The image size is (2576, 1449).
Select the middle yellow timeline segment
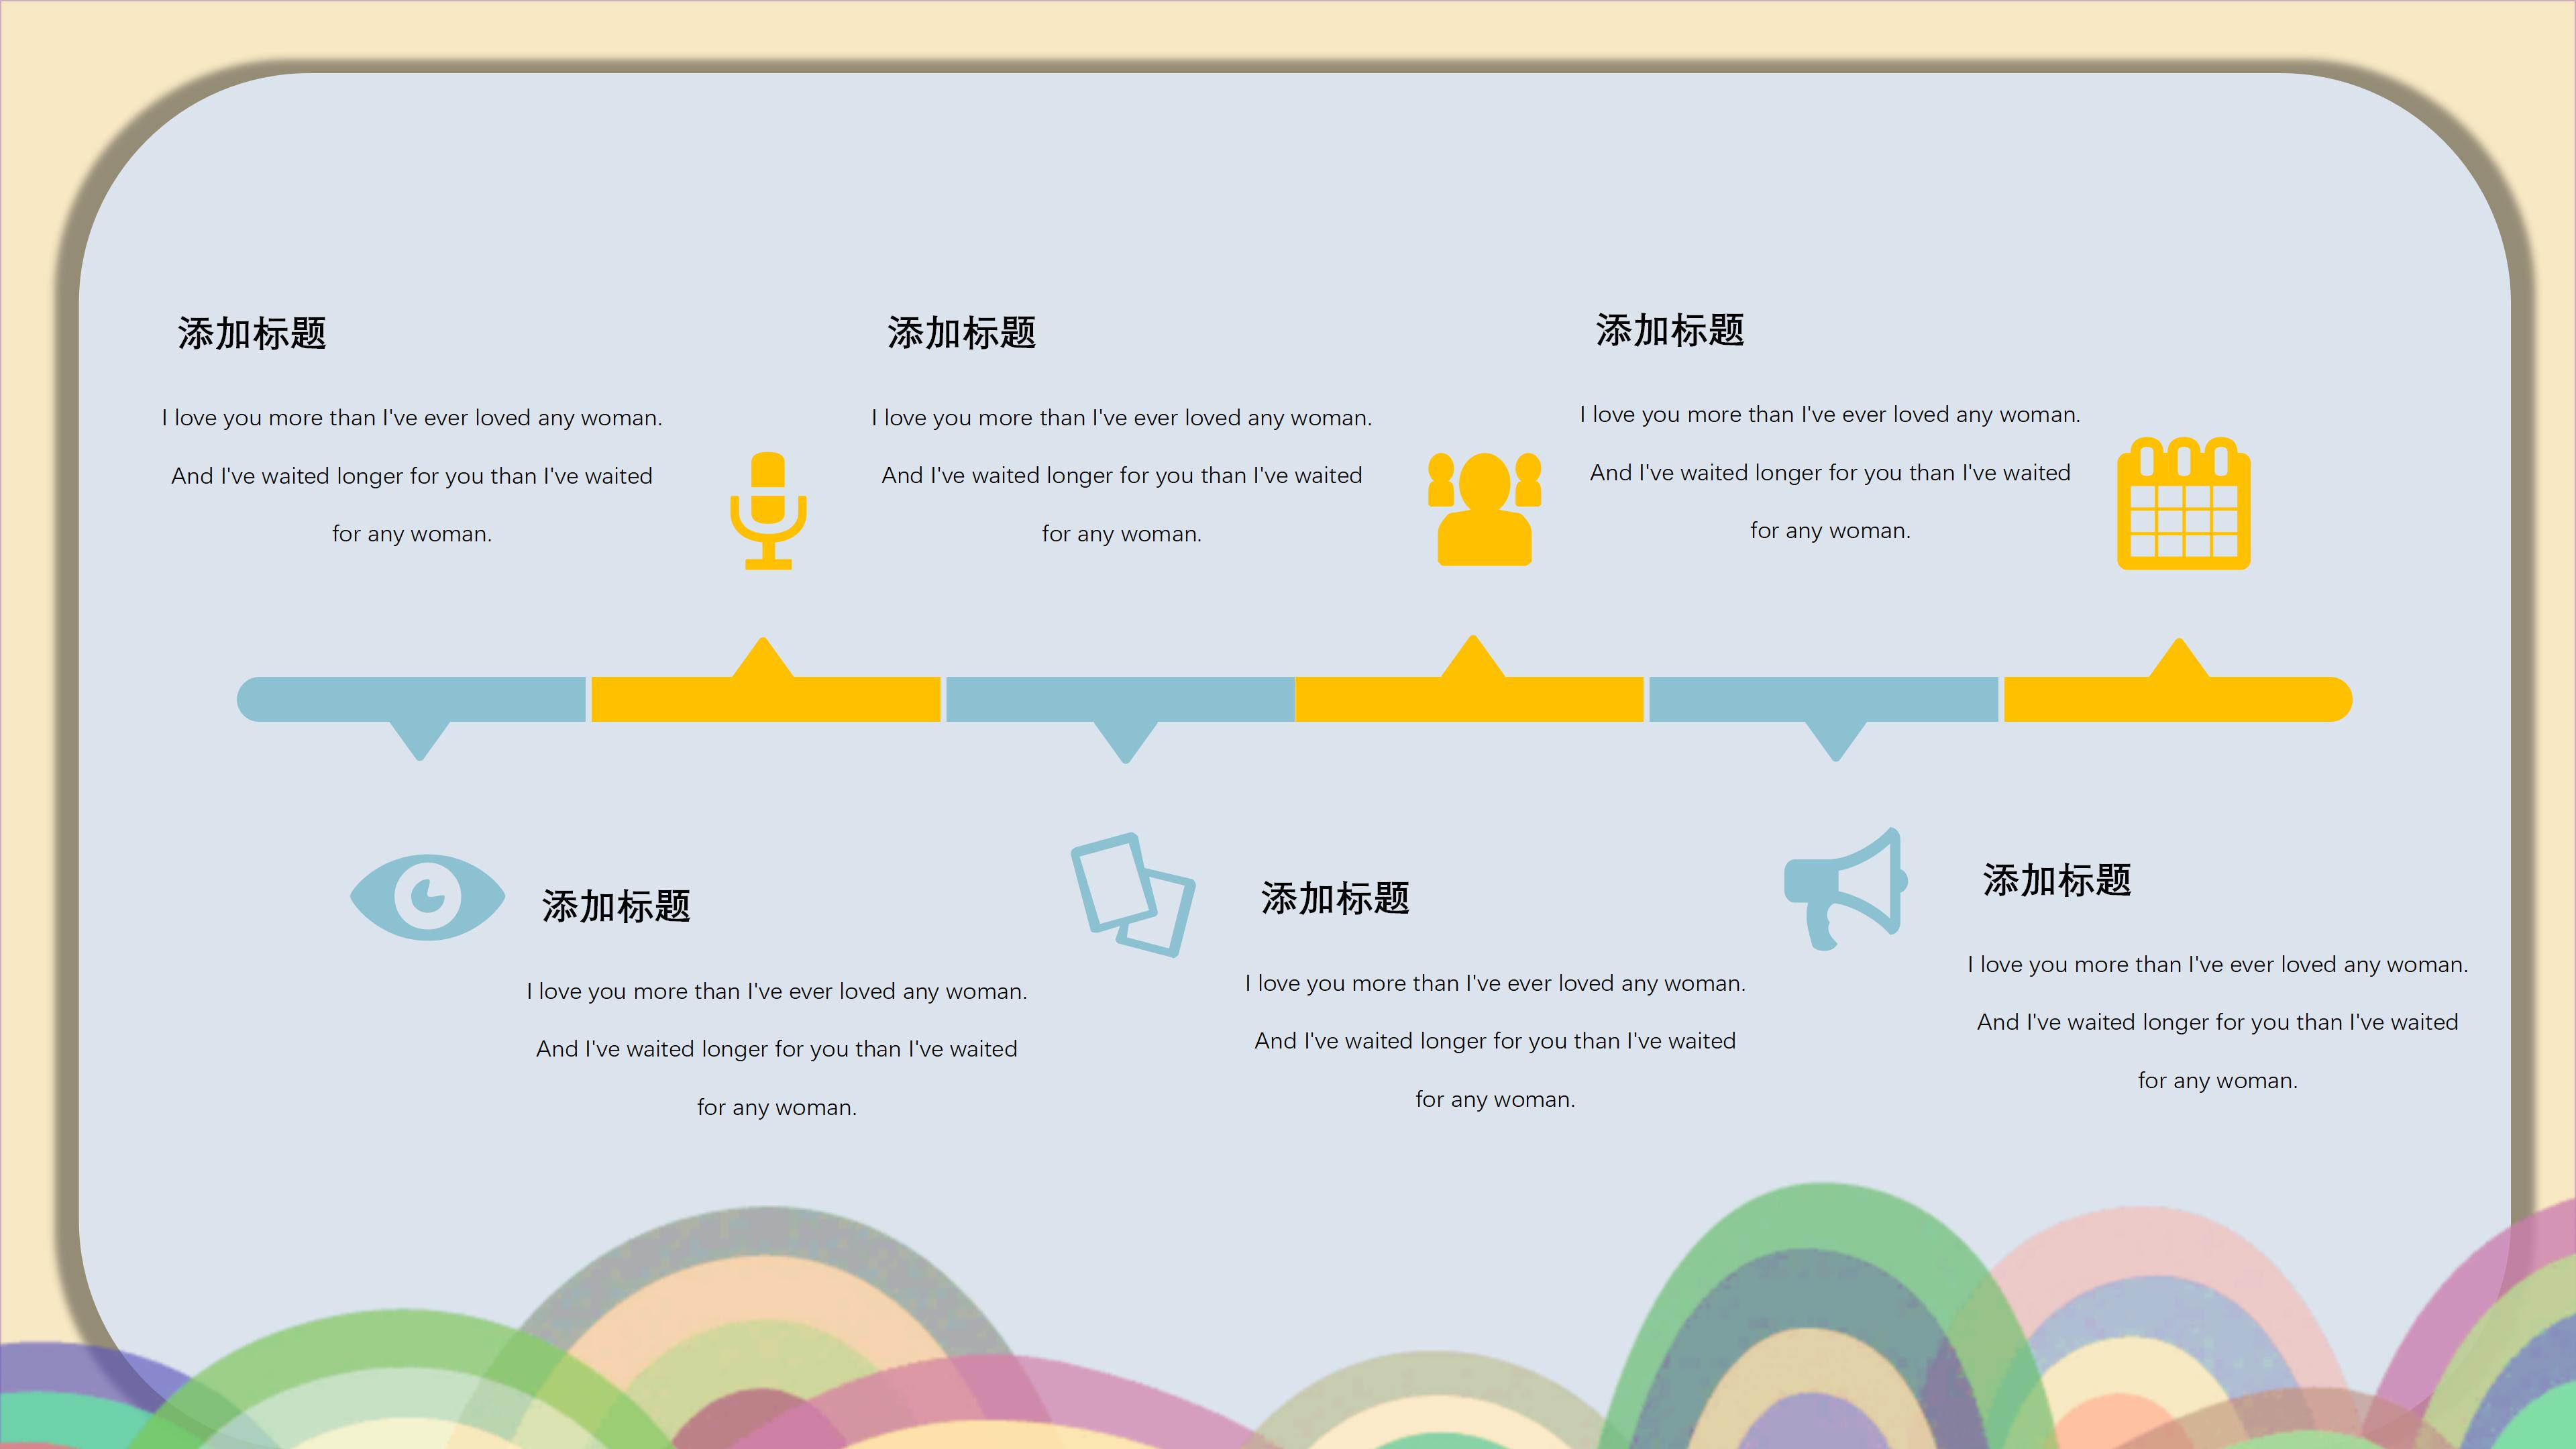point(1469,699)
